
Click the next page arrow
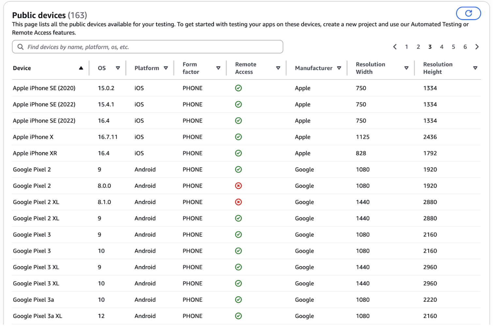[477, 47]
